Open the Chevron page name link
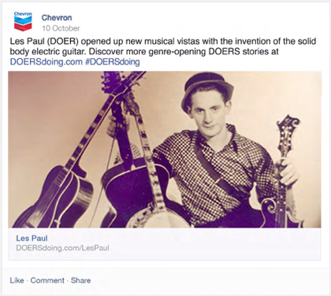This screenshot has height=296, width=331. click(57, 17)
